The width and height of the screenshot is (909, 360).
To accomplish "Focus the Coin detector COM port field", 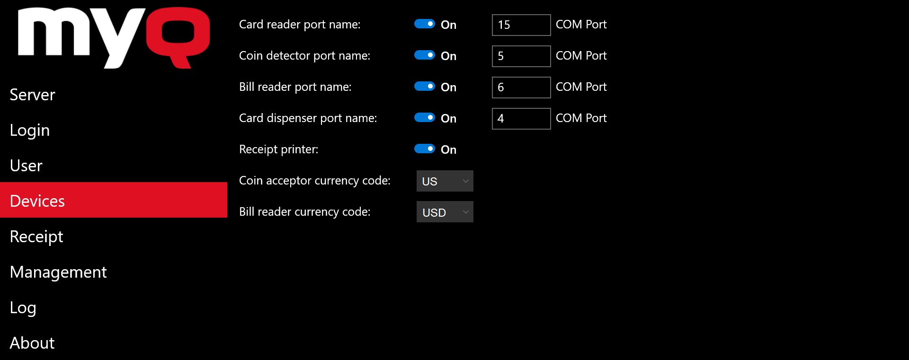I will coord(521,56).
